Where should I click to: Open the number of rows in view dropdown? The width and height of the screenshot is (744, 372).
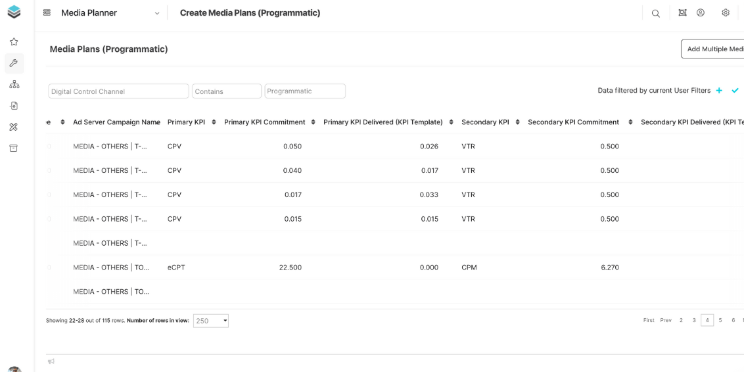(211, 321)
